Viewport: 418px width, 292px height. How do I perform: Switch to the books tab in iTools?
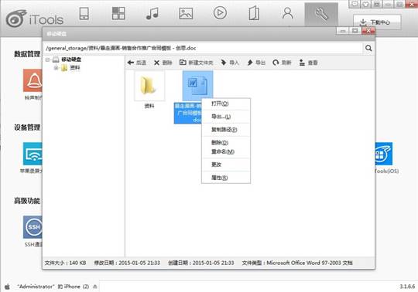pyautogui.click(x=254, y=13)
